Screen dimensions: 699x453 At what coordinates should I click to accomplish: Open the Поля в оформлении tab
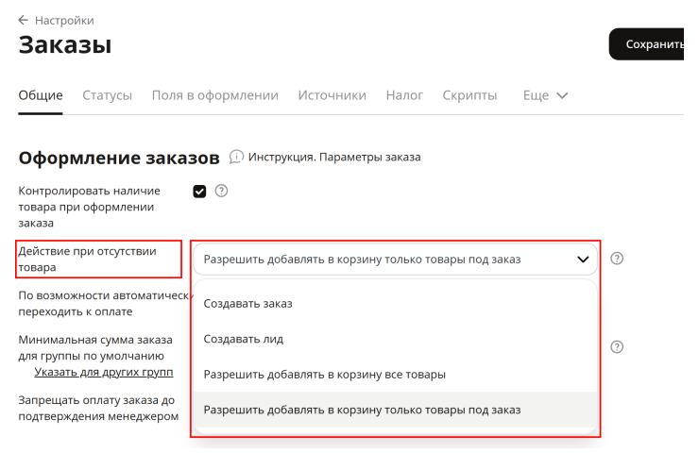click(214, 95)
